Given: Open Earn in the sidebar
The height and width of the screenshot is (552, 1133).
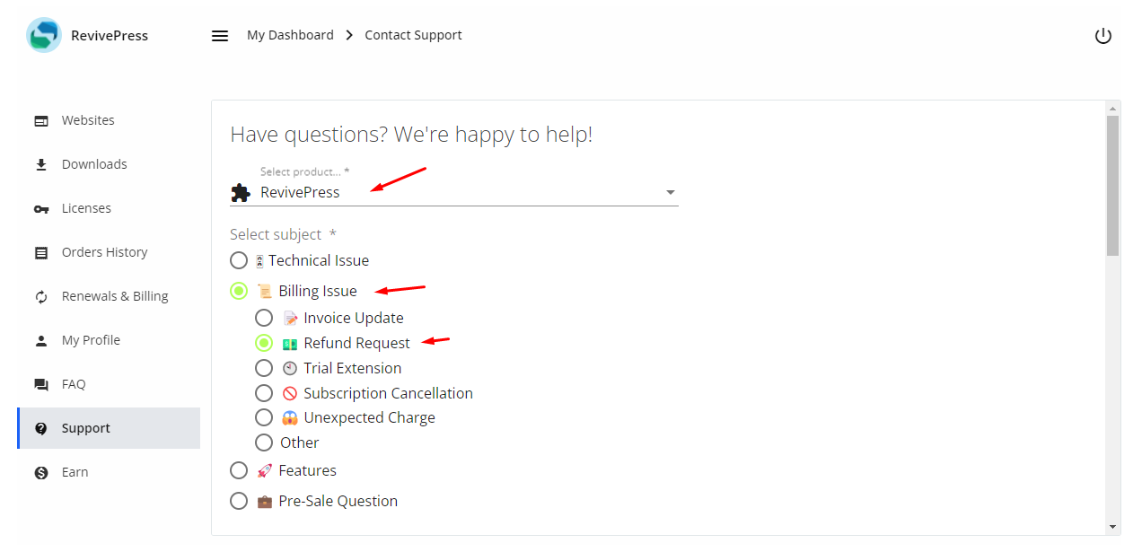Looking at the screenshot, I should click(x=109, y=472).
